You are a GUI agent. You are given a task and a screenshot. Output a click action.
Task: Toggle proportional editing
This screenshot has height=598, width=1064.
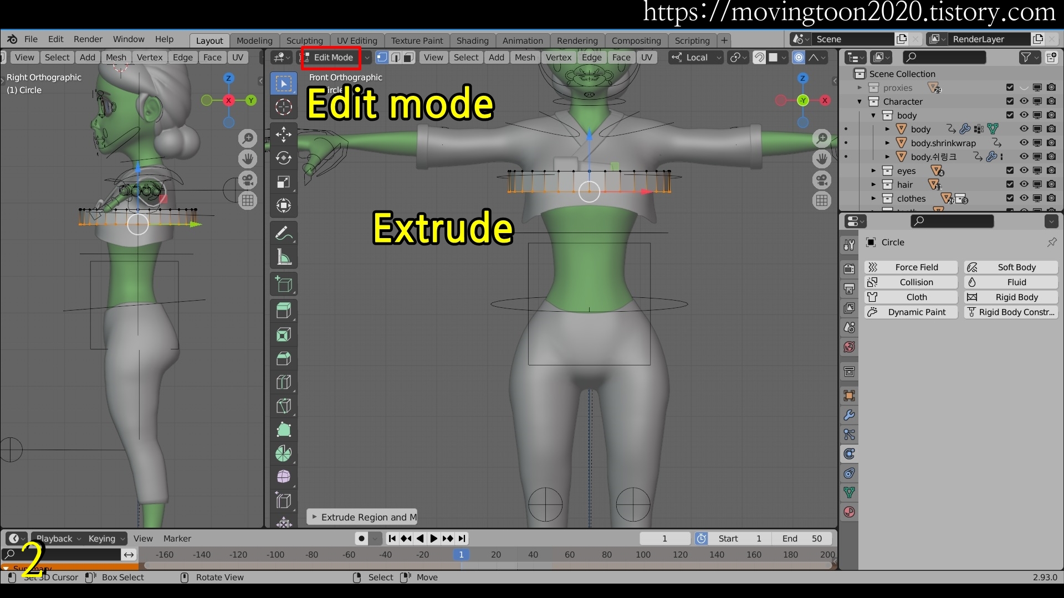799,57
